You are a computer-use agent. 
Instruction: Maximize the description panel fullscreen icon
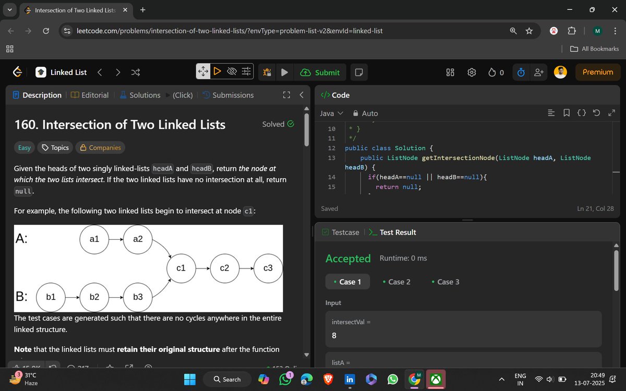point(286,95)
